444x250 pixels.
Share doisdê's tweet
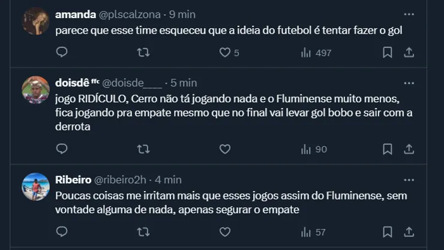[409, 148]
